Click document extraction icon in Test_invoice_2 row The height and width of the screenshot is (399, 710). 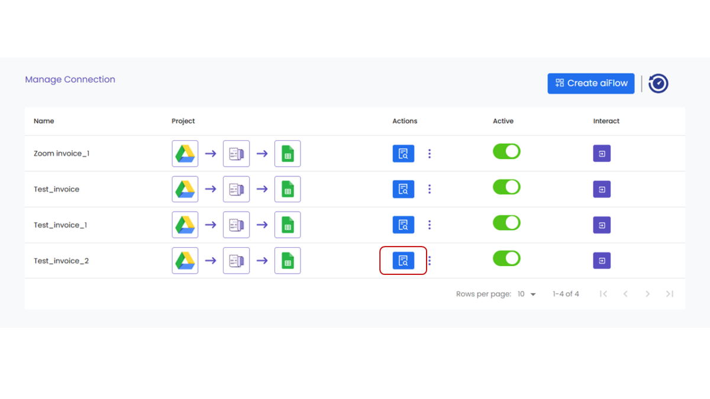tap(236, 261)
